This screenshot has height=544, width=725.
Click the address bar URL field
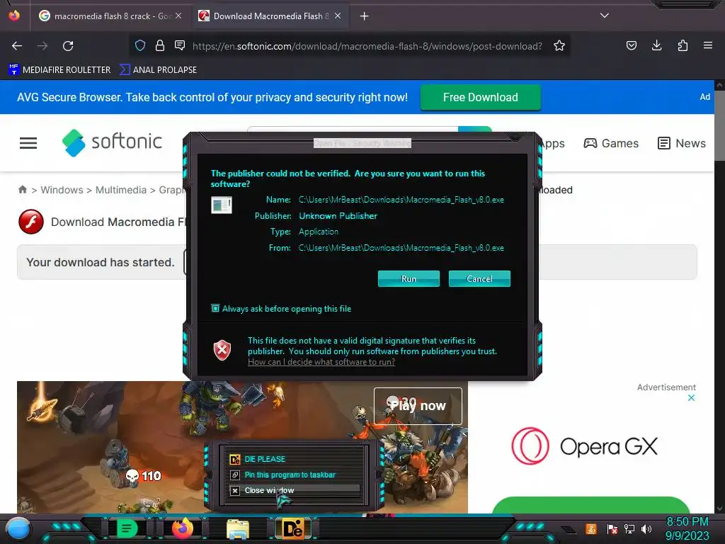367,46
